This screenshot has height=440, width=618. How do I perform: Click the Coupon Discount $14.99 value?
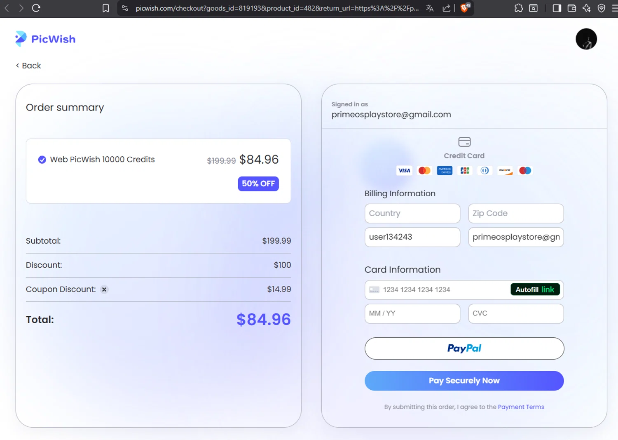click(x=279, y=289)
